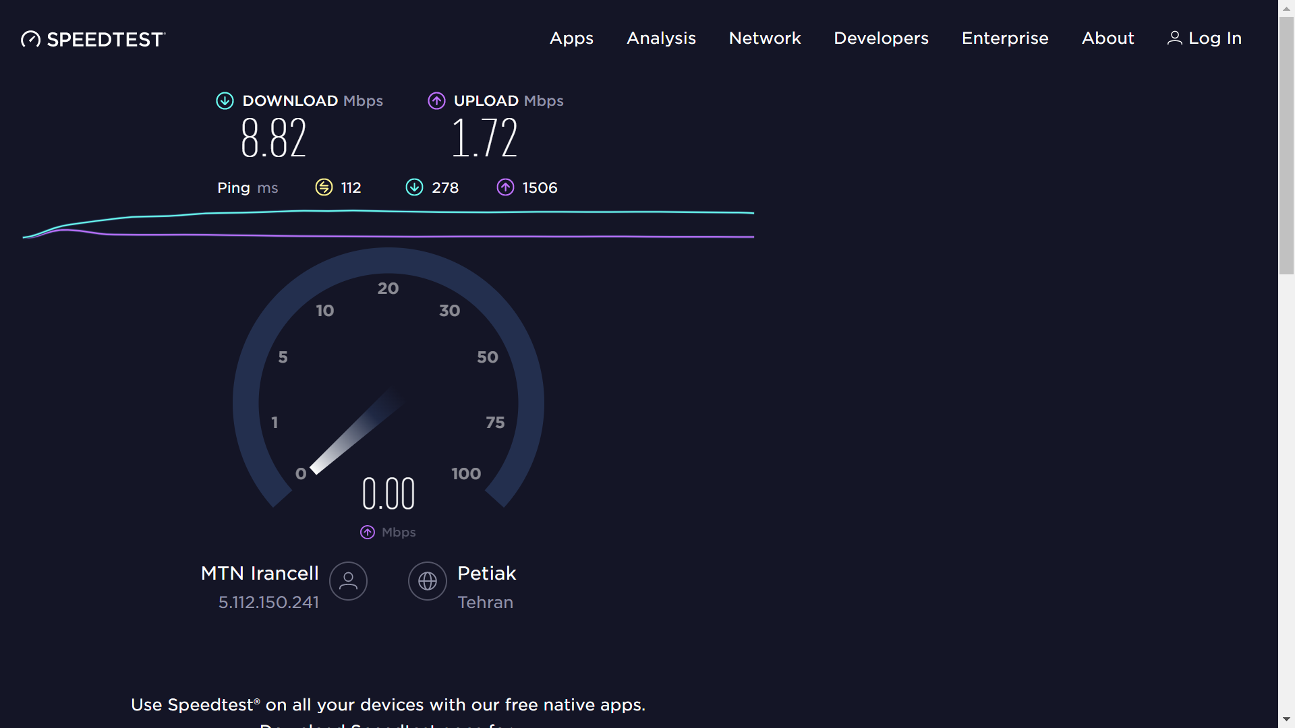
Task: Click the 75 mark on the speed gauge
Action: (495, 423)
